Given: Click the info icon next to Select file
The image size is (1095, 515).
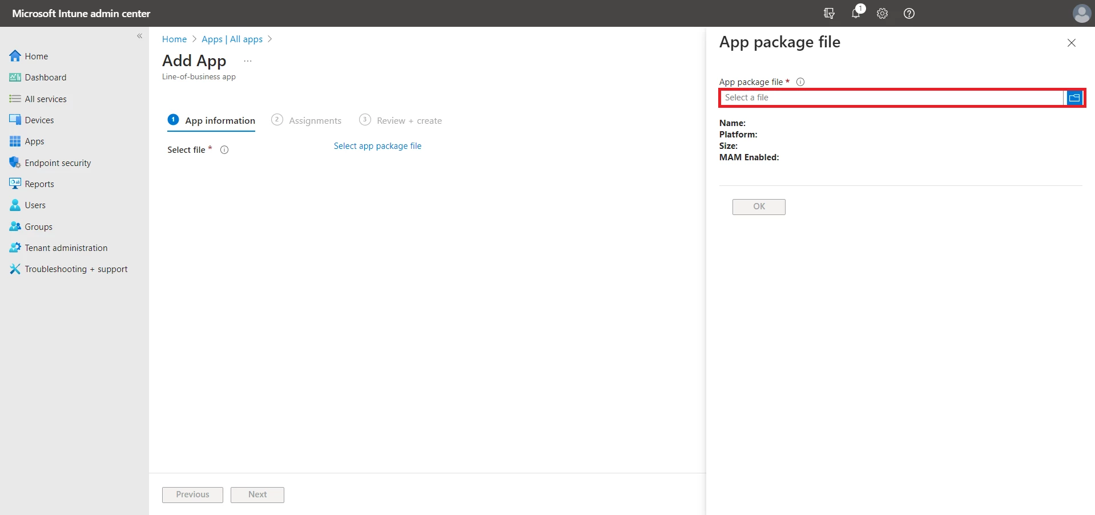Looking at the screenshot, I should pos(224,150).
